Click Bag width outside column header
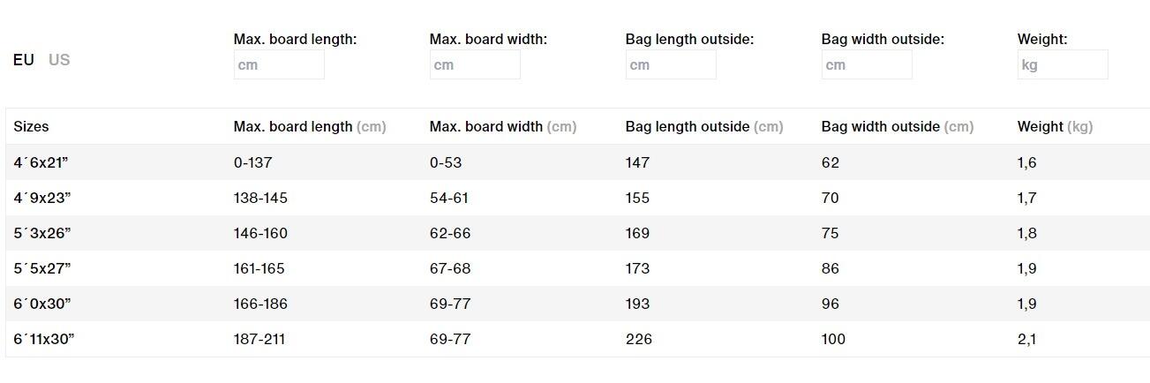This screenshot has height=383, width=1150. (898, 126)
